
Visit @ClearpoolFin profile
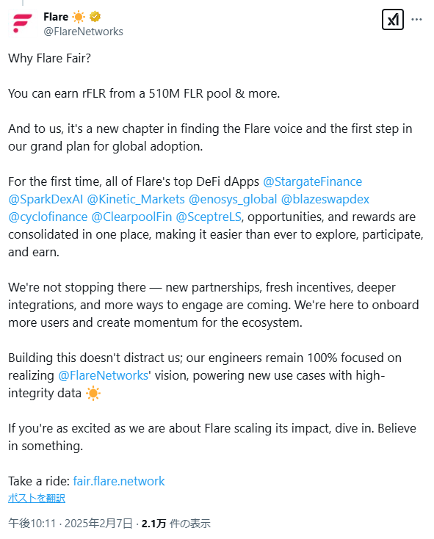tap(131, 217)
